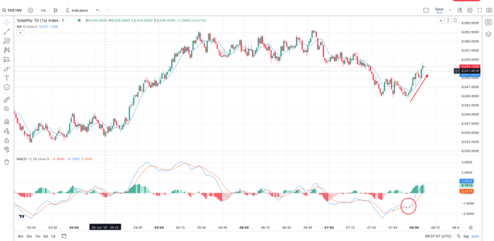Click the crosshair plus on price axis
The height and width of the screenshot is (241, 494).
[457, 71]
